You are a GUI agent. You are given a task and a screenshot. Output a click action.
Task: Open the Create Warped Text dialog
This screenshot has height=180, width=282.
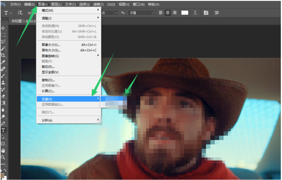click(x=195, y=13)
